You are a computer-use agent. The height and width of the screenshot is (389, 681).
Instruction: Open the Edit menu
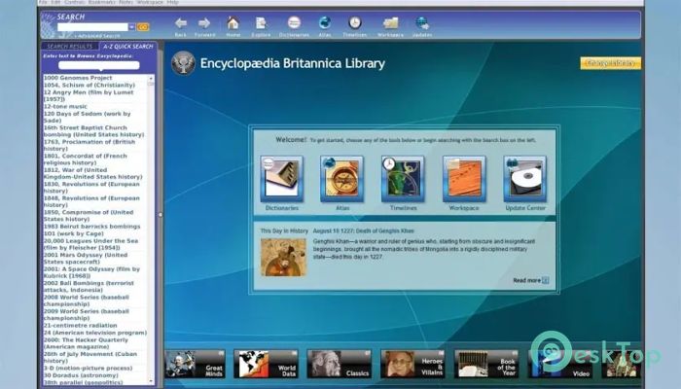point(55,2)
